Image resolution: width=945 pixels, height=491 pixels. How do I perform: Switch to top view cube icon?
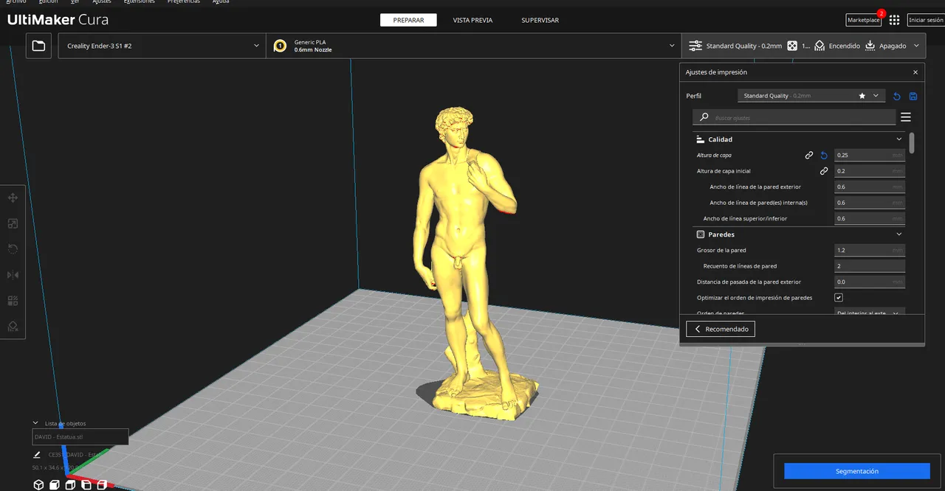(x=70, y=484)
